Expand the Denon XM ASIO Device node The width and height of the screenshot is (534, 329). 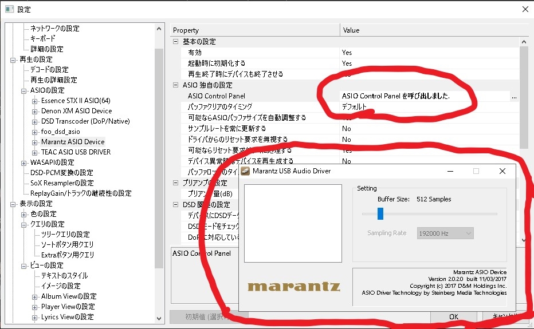coord(34,112)
